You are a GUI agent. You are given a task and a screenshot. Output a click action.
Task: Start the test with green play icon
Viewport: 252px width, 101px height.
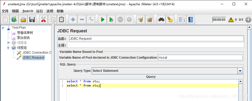102,20
